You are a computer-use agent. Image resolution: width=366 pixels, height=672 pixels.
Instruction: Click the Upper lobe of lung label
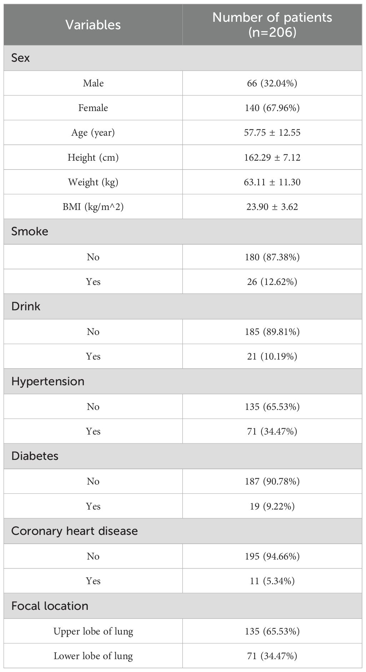pyautogui.click(x=93, y=631)
